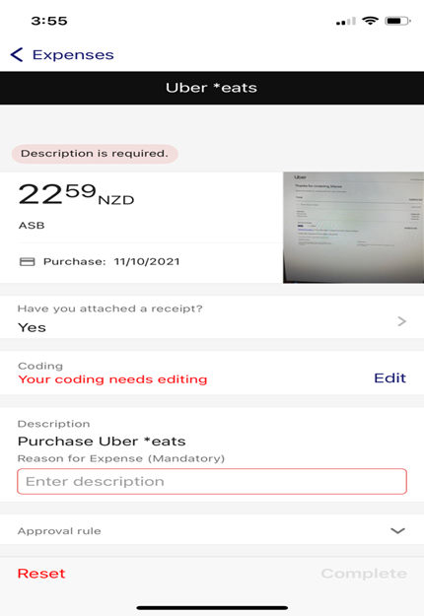The image size is (424, 616).
Task: Tap the back arrow icon
Action: [17, 54]
